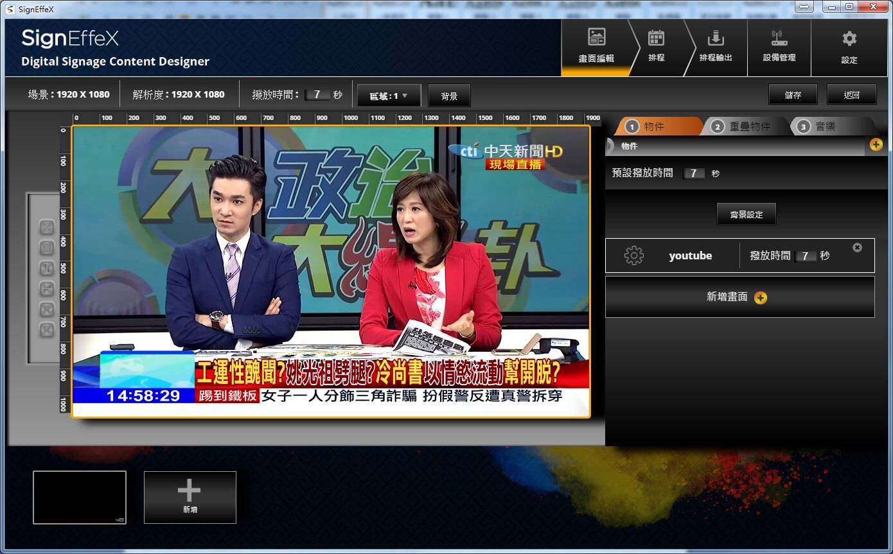Click the 返回 back button
The width and height of the screenshot is (893, 554).
click(x=851, y=95)
